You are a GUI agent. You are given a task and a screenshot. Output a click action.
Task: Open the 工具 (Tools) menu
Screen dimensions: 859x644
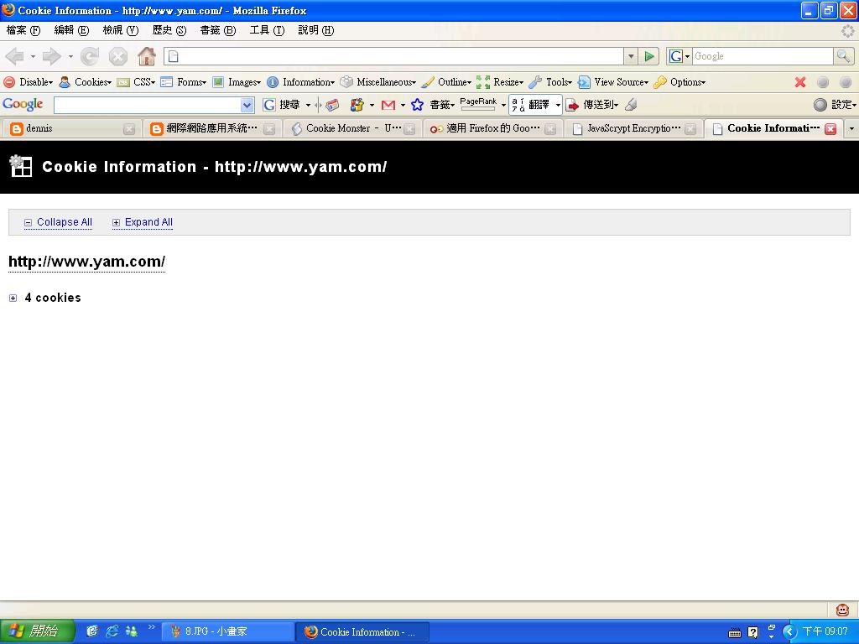click(x=267, y=30)
